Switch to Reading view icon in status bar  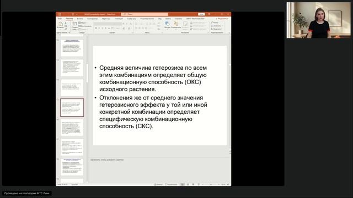coord(193,185)
